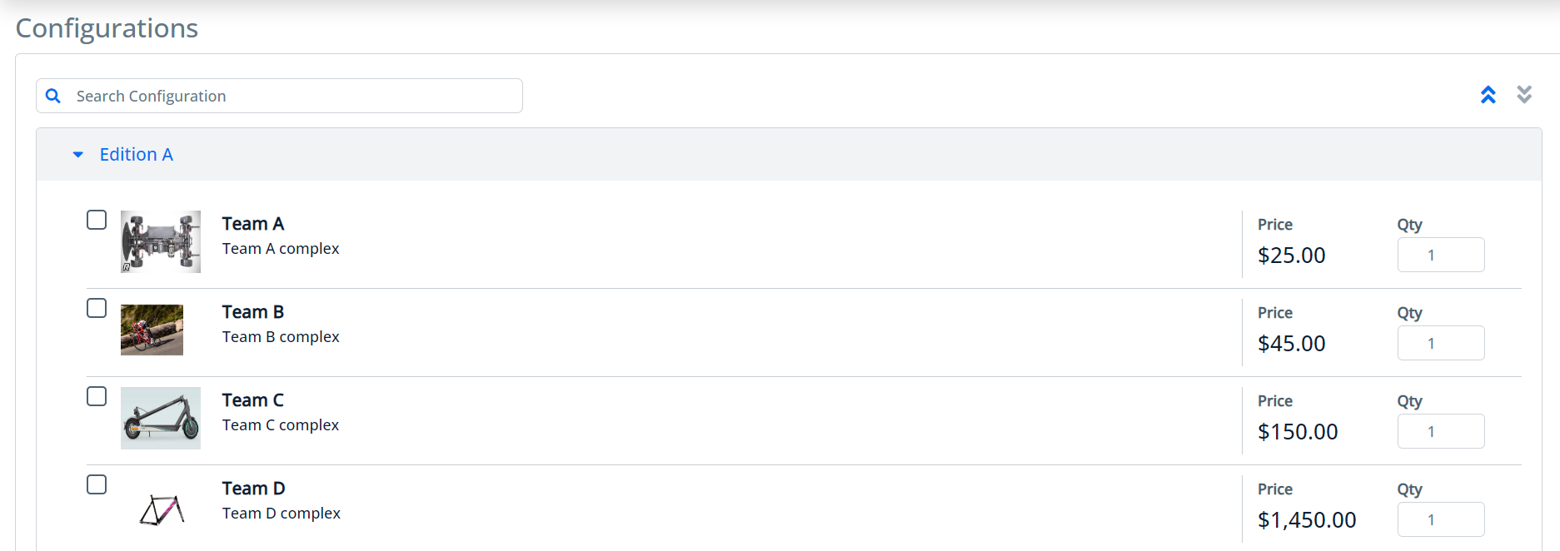Check the Team A checkbox
Viewport: 1560px width, 551px height.
coord(97,220)
